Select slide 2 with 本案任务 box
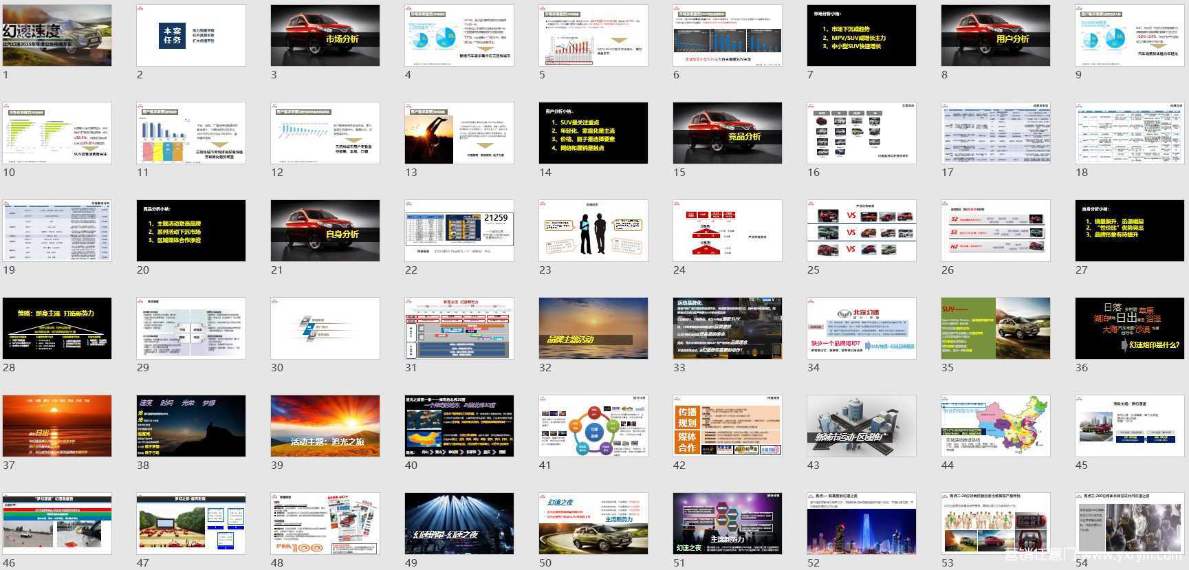This screenshot has width=1189, height=570. [191, 36]
